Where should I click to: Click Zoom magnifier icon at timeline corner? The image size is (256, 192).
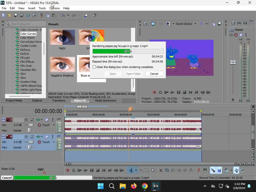tap(253, 164)
